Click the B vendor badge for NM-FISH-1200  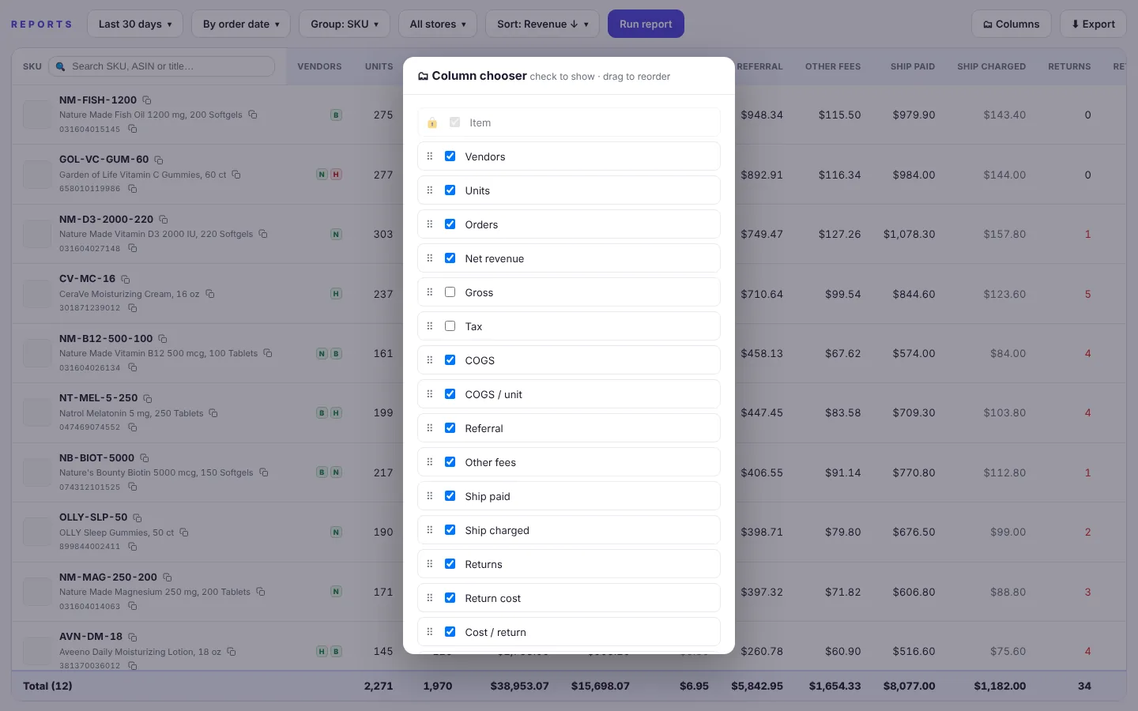[x=336, y=115]
